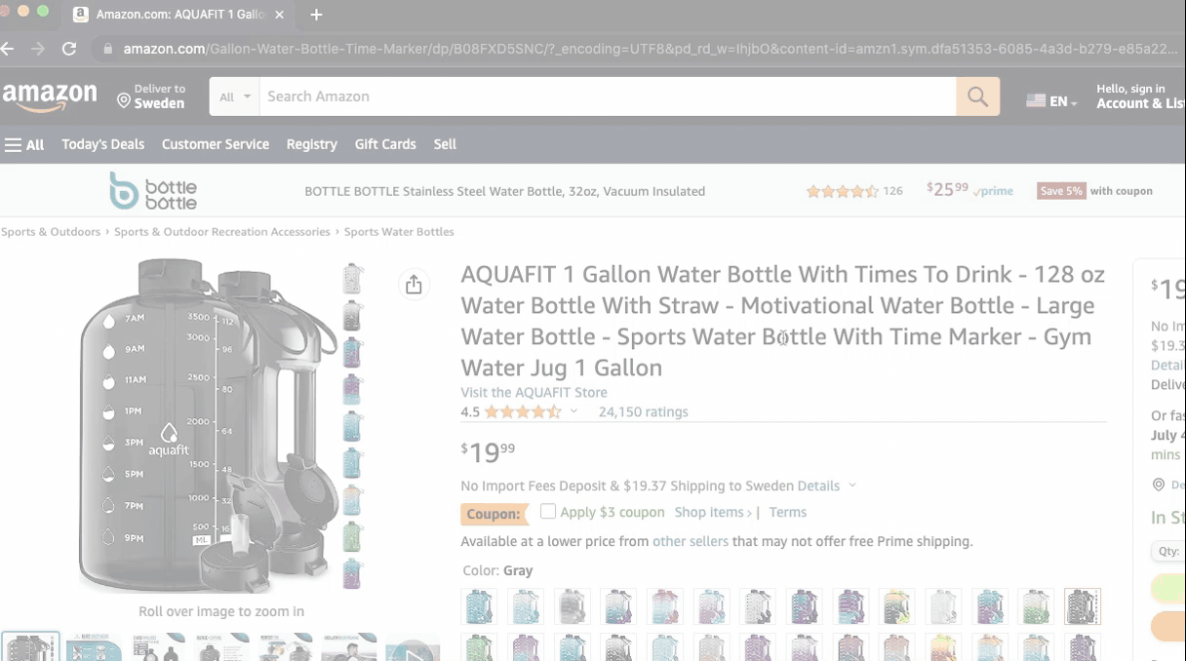Click inside the Search Amazon field
The width and height of the screenshot is (1186, 661).
pos(585,96)
